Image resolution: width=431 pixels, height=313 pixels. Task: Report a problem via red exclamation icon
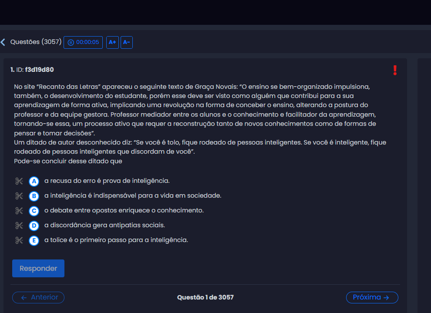click(395, 71)
